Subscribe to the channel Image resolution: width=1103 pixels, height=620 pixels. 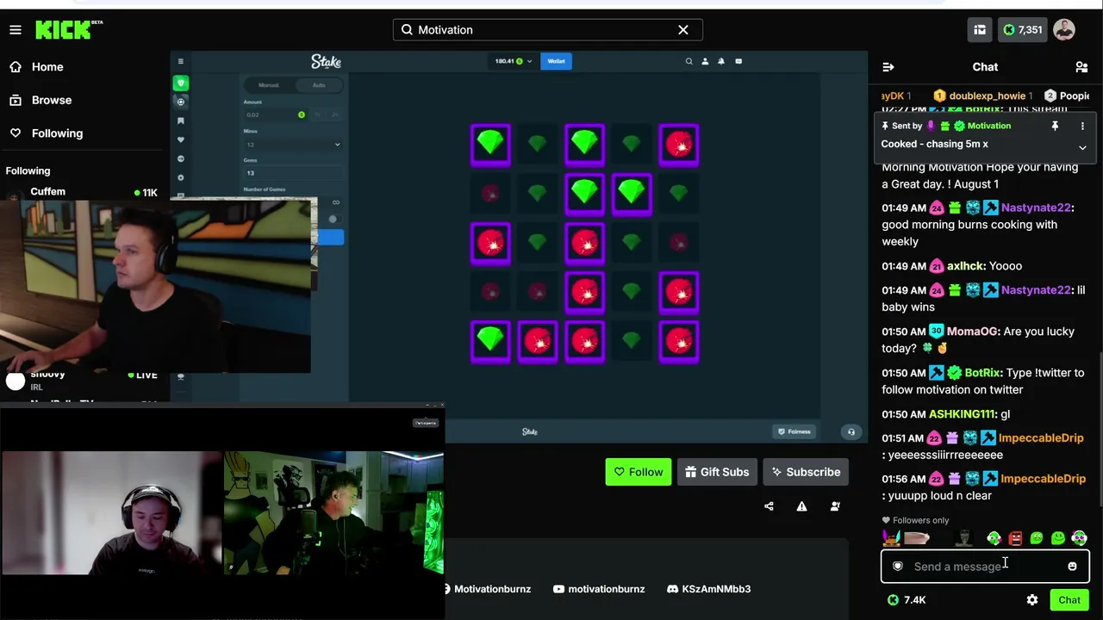pos(807,472)
